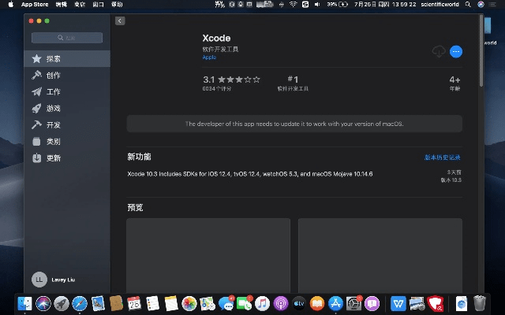Open Podcasts from the Dock

pyautogui.click(x=281, y=303)
